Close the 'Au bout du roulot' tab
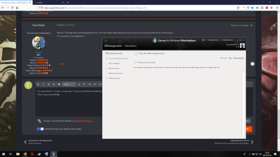280x157 pixels. (30, 3)
